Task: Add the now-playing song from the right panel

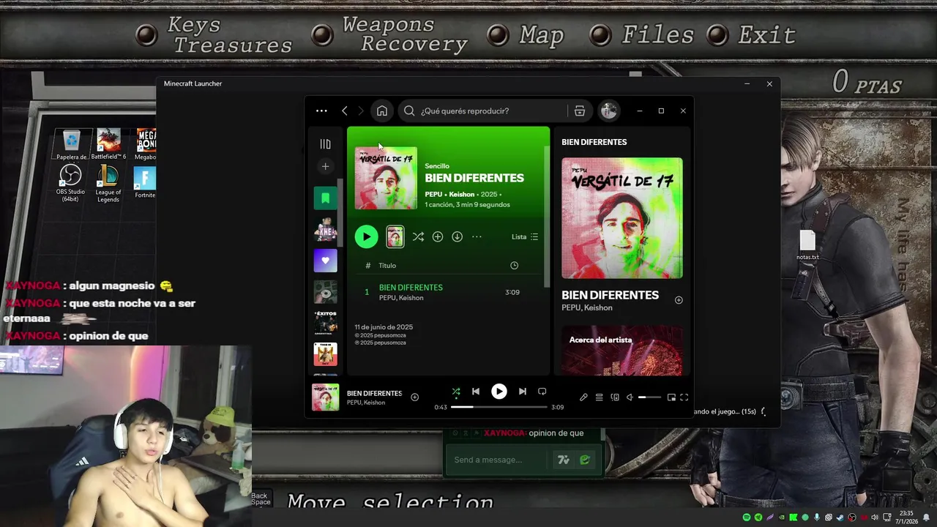Action: pos(679,300)
